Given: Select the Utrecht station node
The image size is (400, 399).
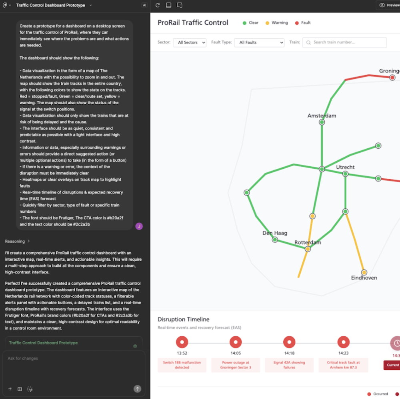Looking at the screenshot, I should [346, 174].
